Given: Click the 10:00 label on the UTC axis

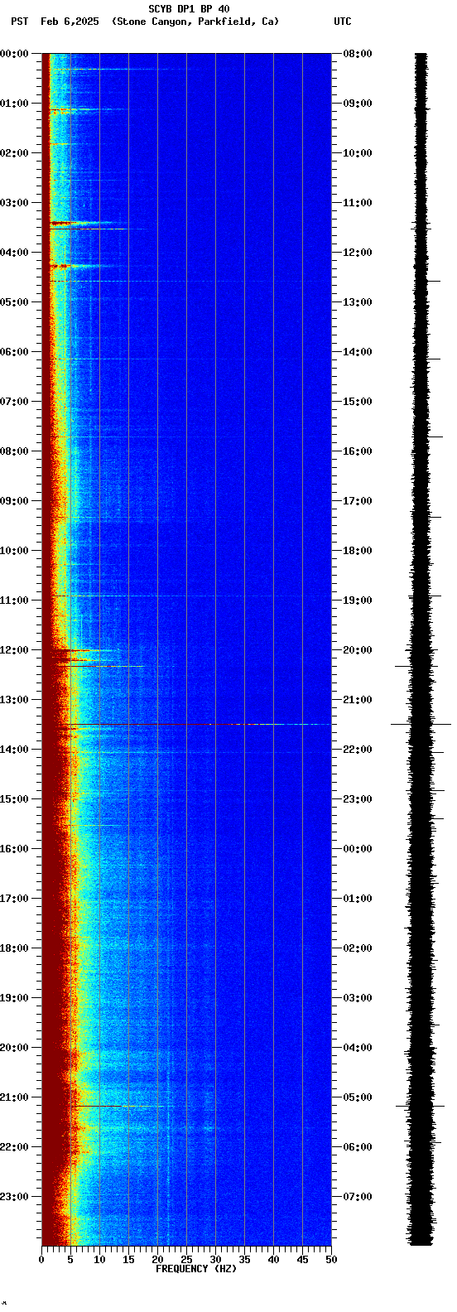Looking at the screenshot, I should coord(358,153).
